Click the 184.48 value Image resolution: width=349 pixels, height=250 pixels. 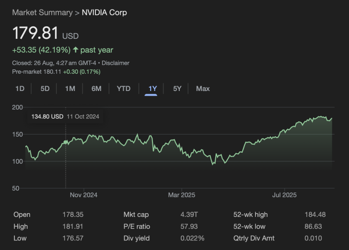tap(315, 215)
